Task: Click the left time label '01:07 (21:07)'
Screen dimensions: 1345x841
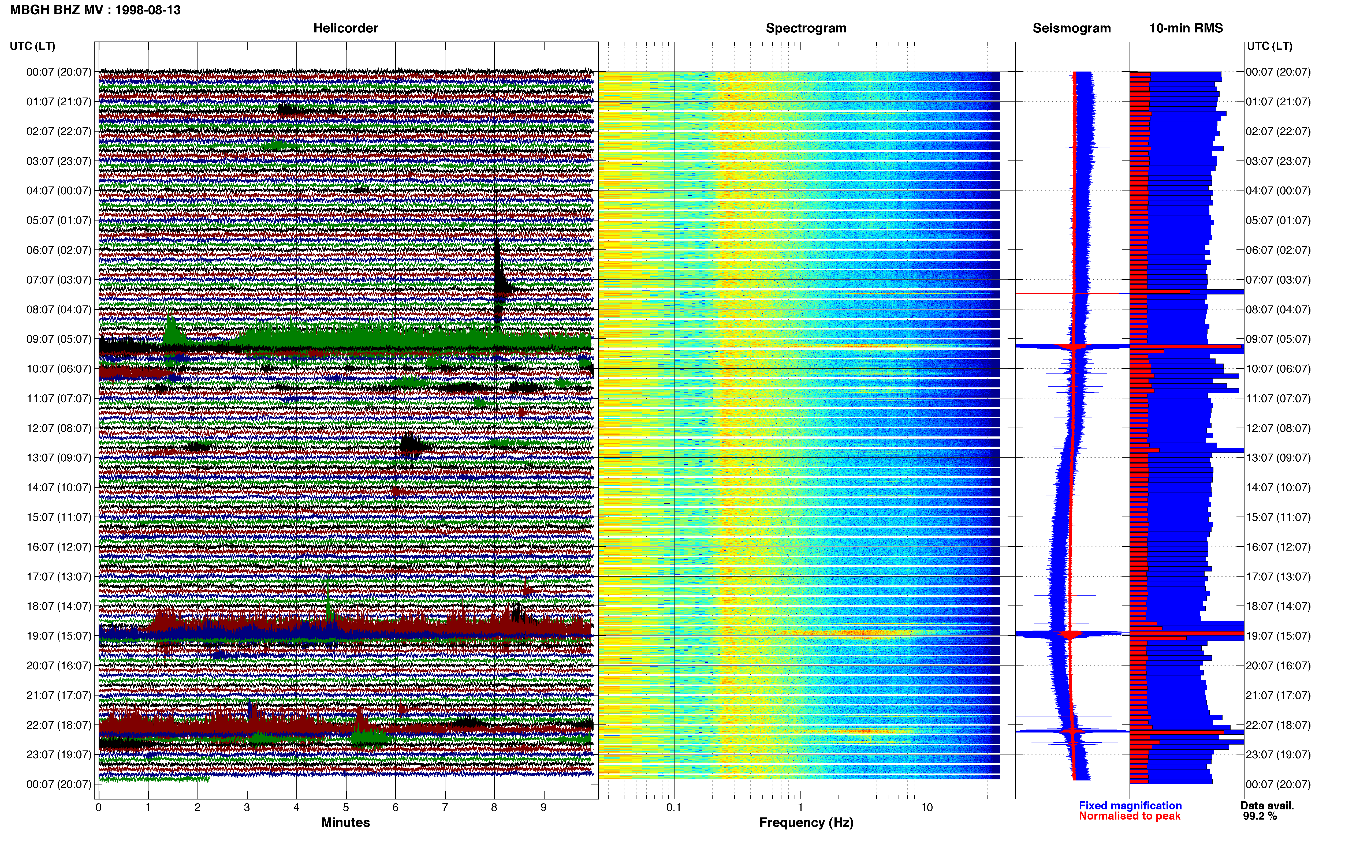Action: tap(58, 102)
